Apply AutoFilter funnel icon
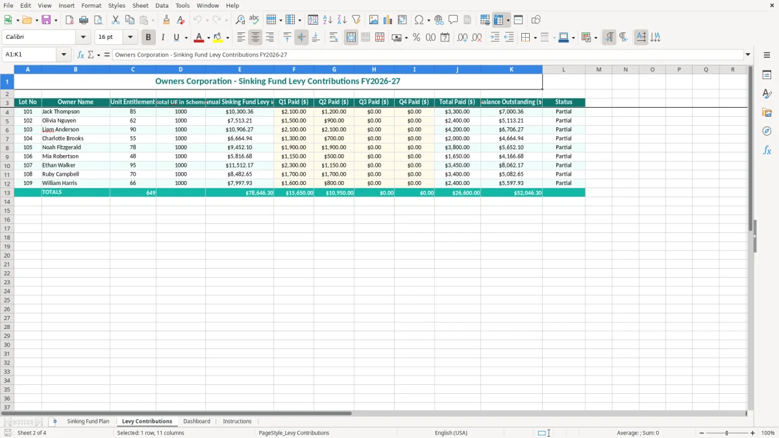The width and height of the screenshot is (779, 438). 356,20
